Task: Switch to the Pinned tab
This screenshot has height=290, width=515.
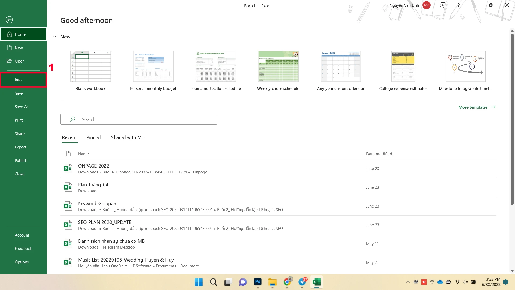Action: [x=93, y=137]
